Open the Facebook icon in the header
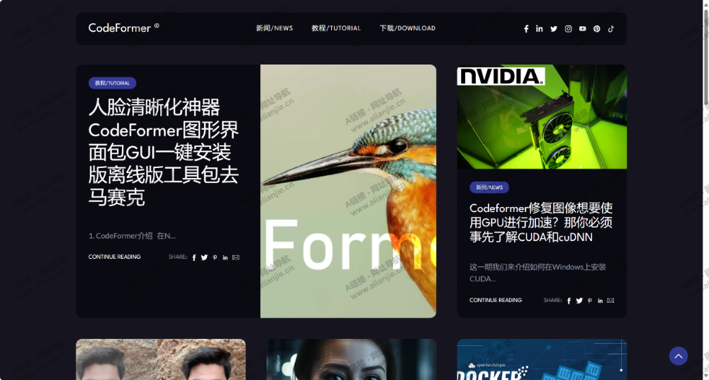 click(x=526, y=29)
